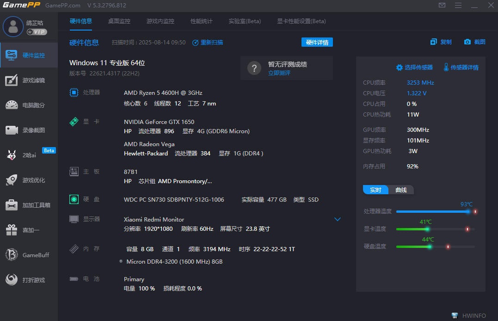
Task: Click the GPU频率 300MHz value
Action: click(x=418, y=130)
